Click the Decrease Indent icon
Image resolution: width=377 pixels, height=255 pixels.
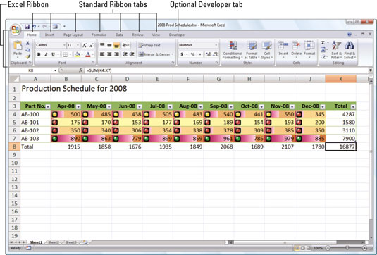(125, 54)
